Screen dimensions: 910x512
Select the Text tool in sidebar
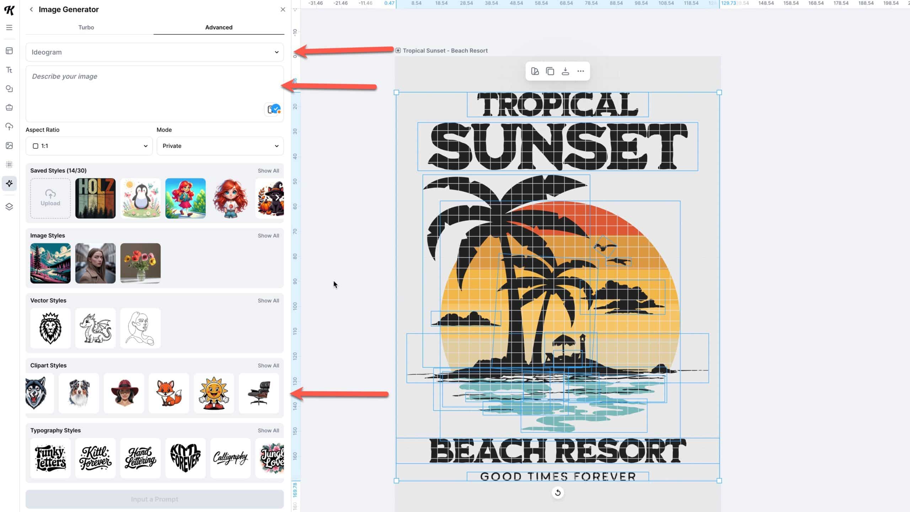(9, 70)
